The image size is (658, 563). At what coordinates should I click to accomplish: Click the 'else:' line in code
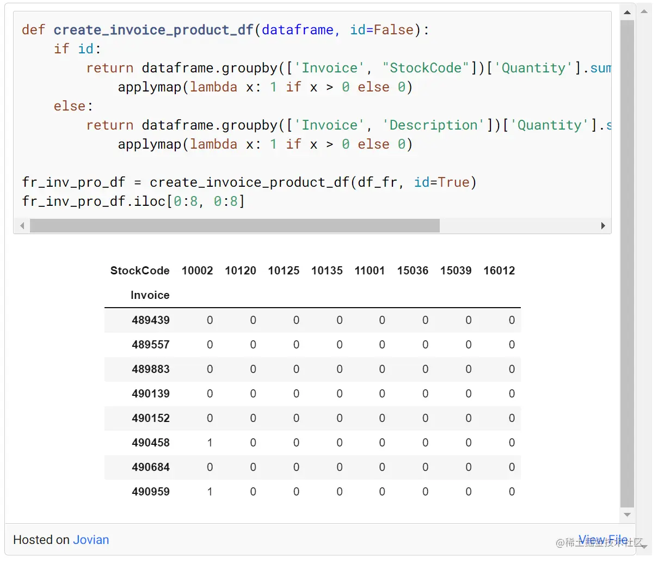tap(73, 106)
